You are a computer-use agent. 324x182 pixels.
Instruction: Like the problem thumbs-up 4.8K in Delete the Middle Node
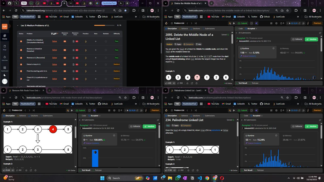point(168,83)
